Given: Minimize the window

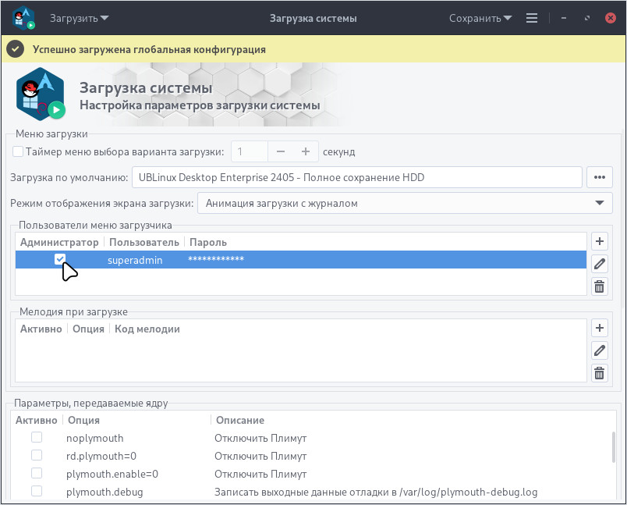Looking at the screenshot, I should pyautogui.click(x=563, y=18).
